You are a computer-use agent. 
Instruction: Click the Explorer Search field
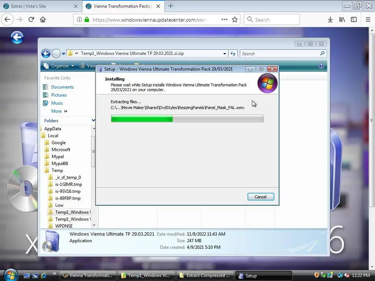tap(283, 53)
